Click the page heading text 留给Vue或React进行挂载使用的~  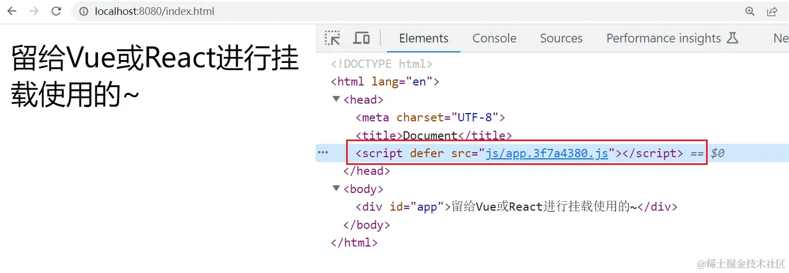pyautogui.click(x=155, y=76)
